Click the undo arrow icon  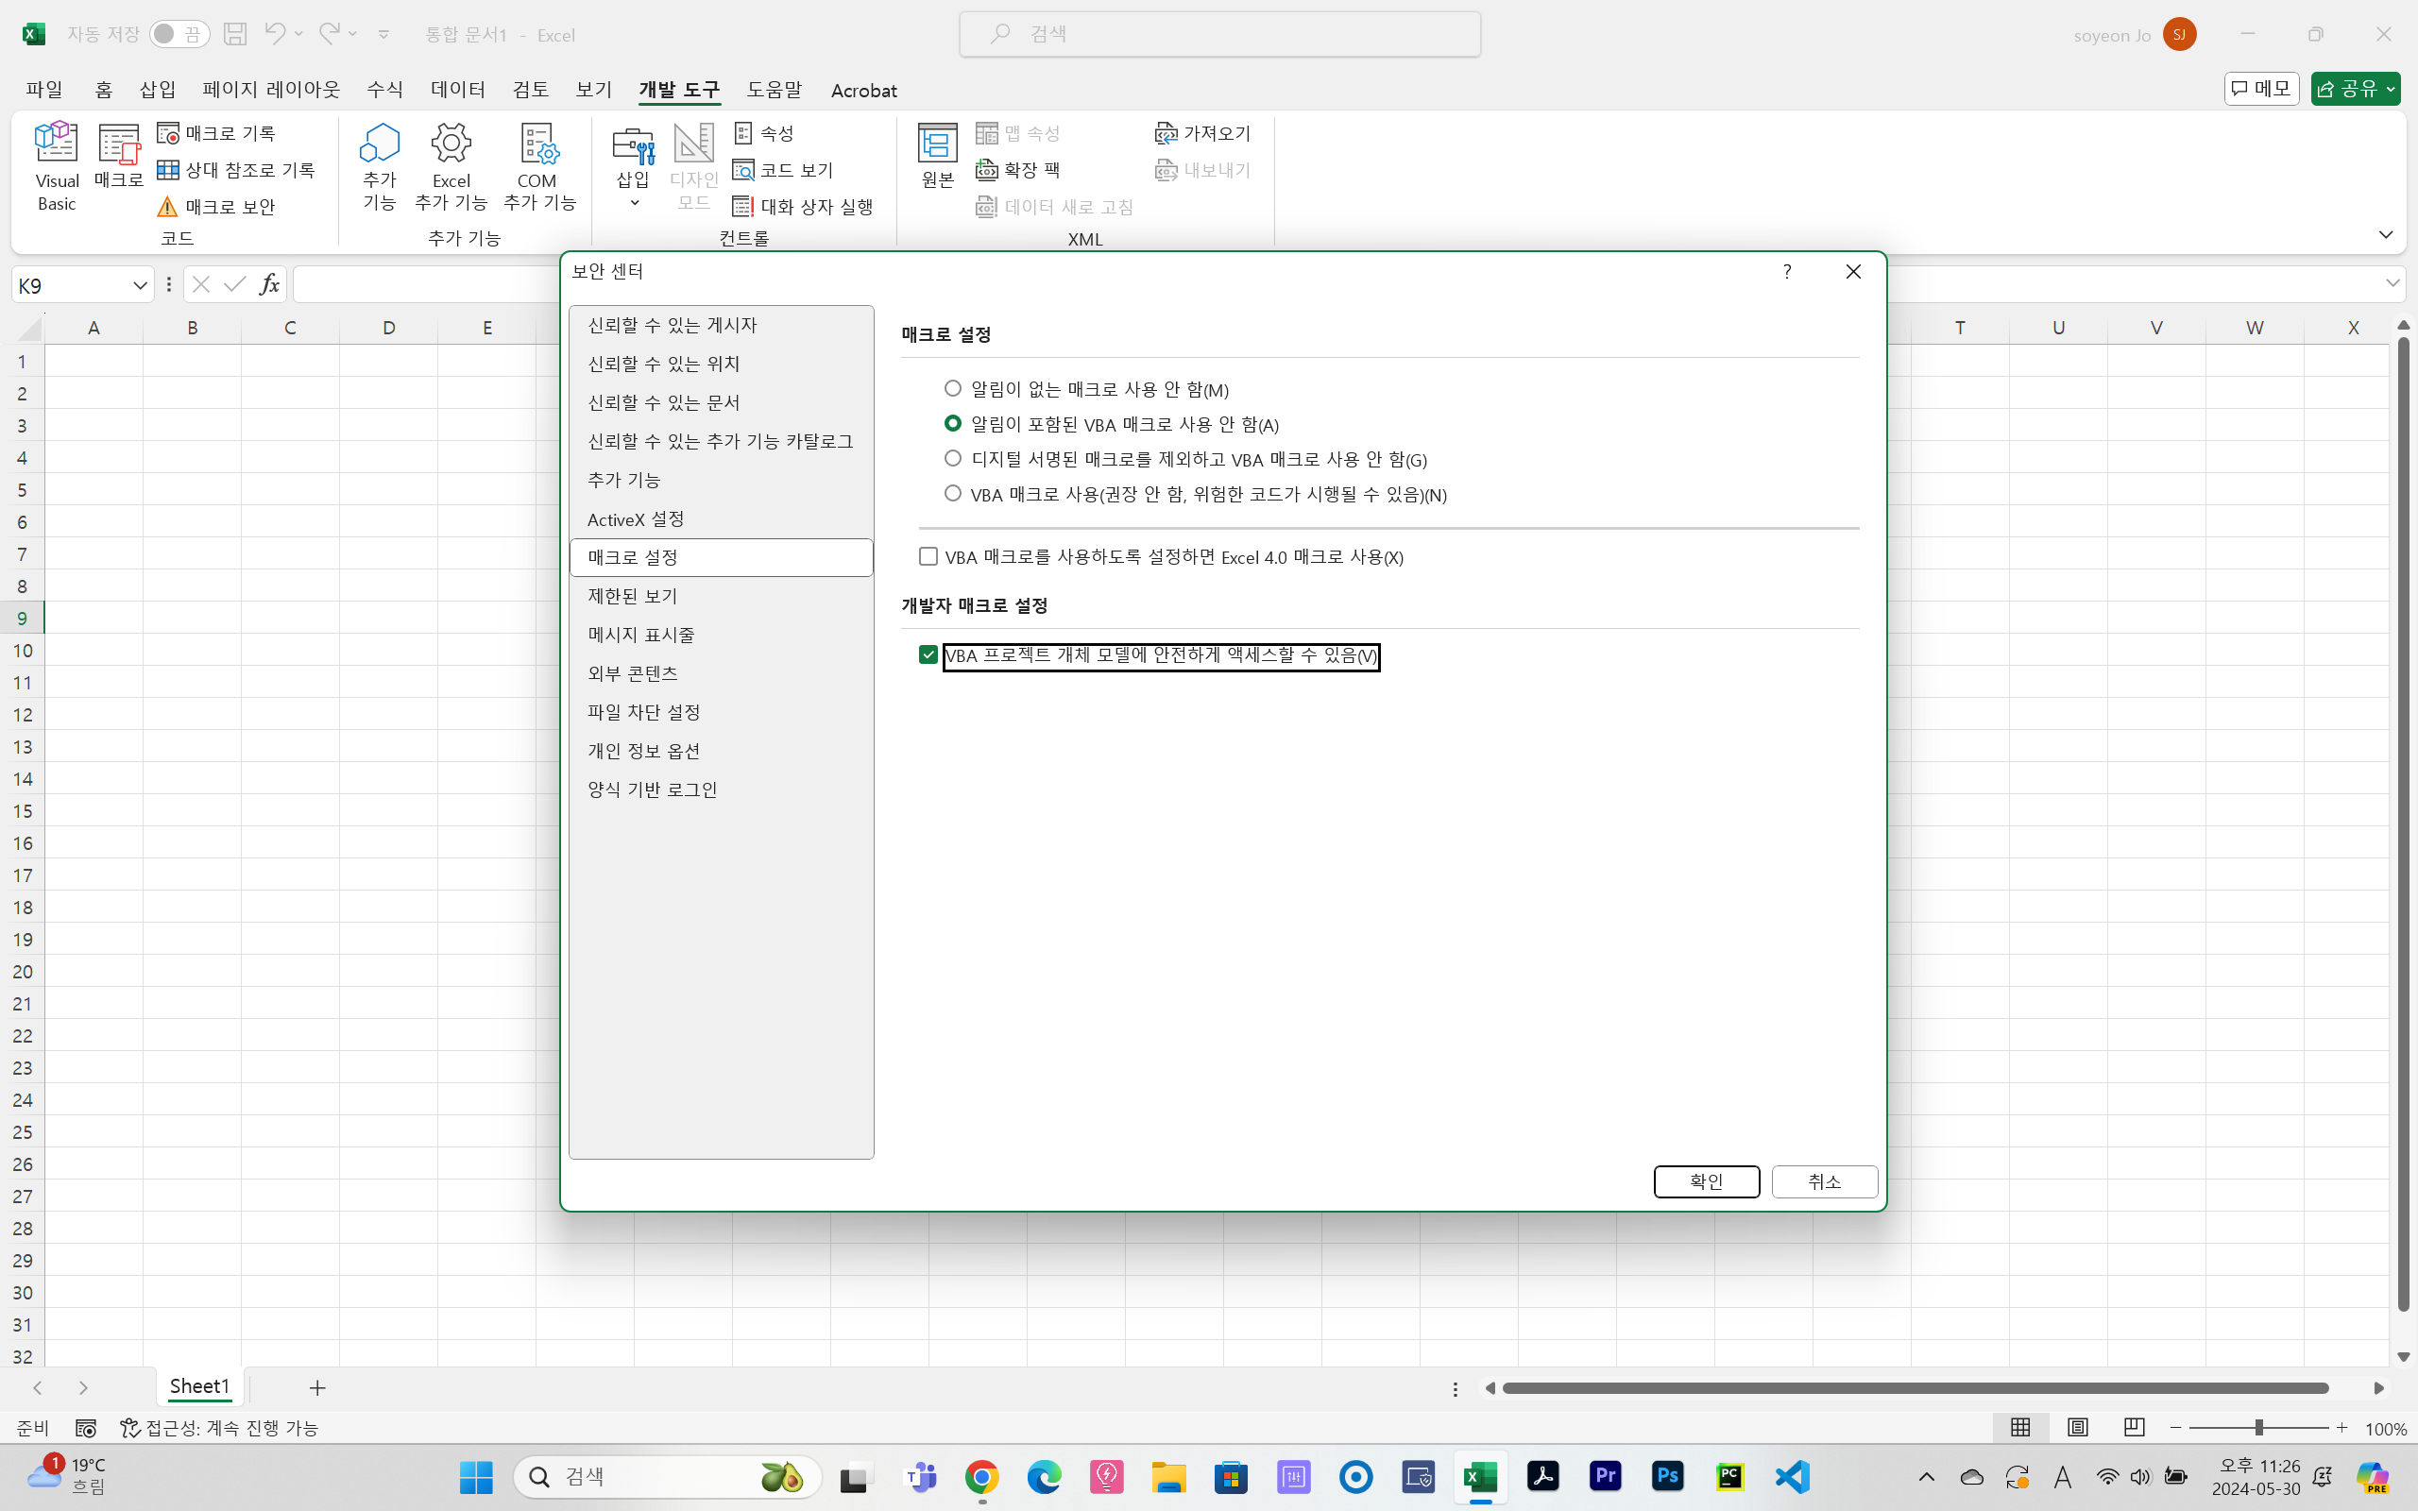(x=274, y=33)
